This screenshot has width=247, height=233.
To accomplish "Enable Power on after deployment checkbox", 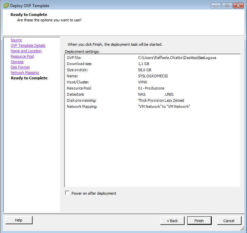I will point(67,193).
